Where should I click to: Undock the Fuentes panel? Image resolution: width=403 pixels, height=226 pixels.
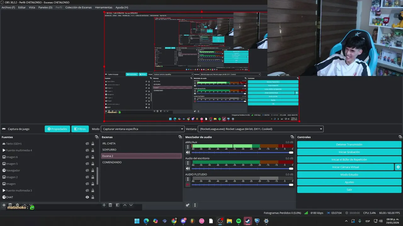[97, 137]
